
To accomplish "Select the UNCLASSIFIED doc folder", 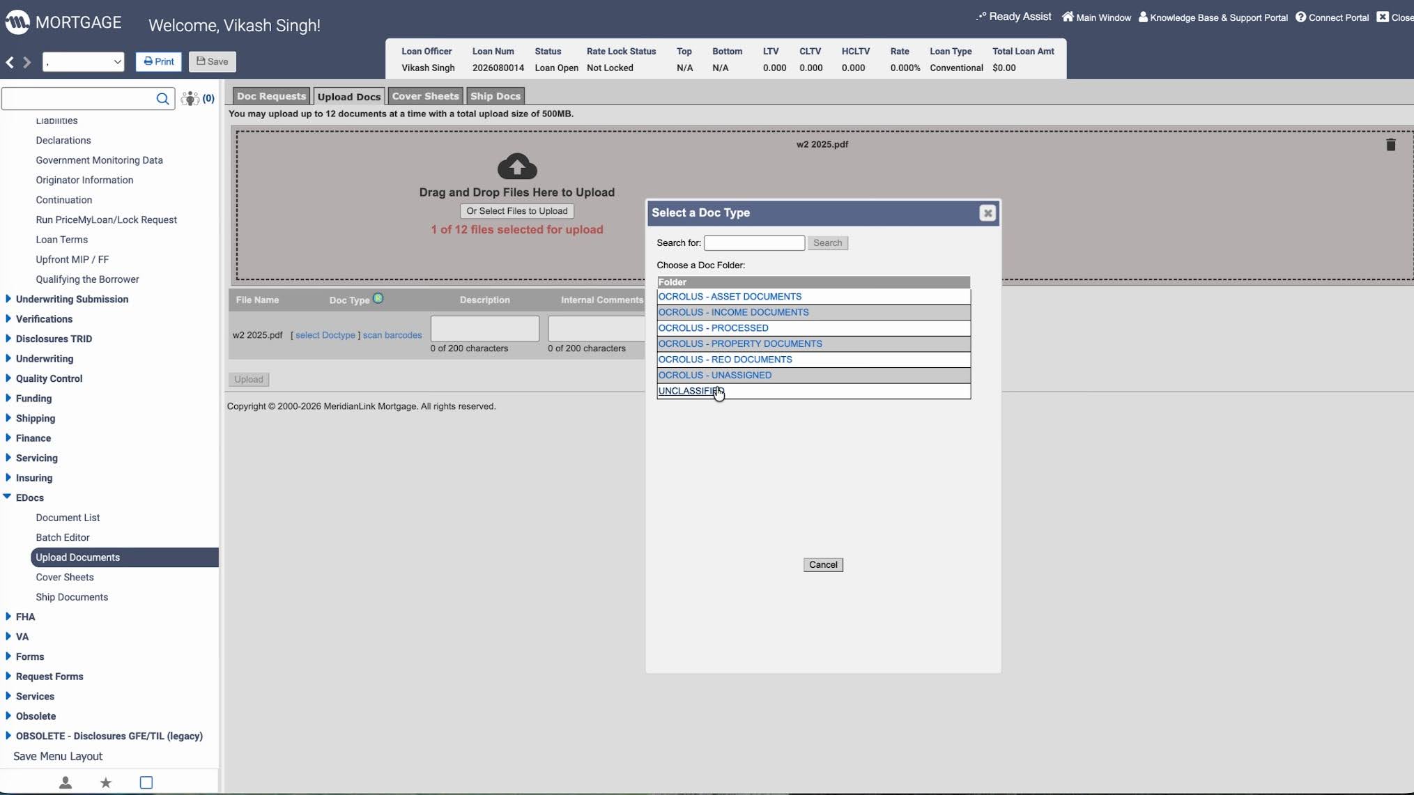I will (x=691, y=391).
